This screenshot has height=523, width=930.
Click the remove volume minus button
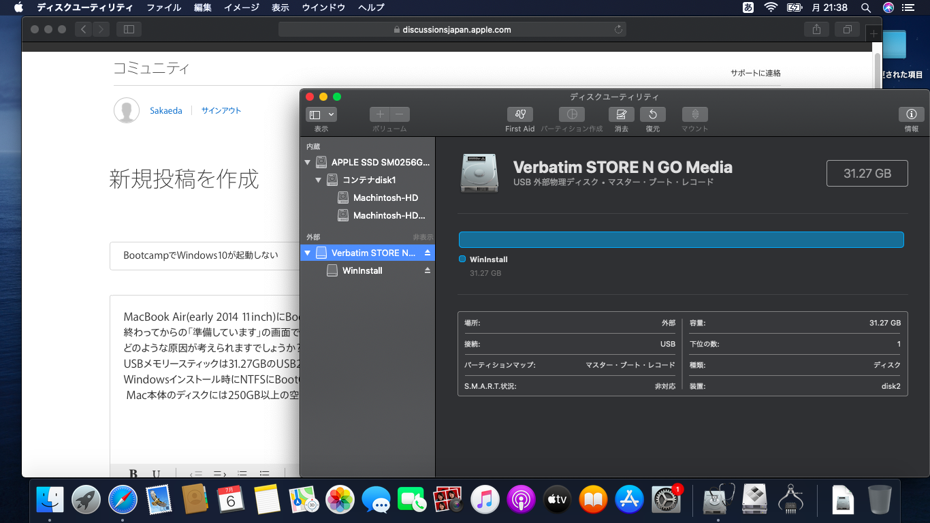(400, 114)
